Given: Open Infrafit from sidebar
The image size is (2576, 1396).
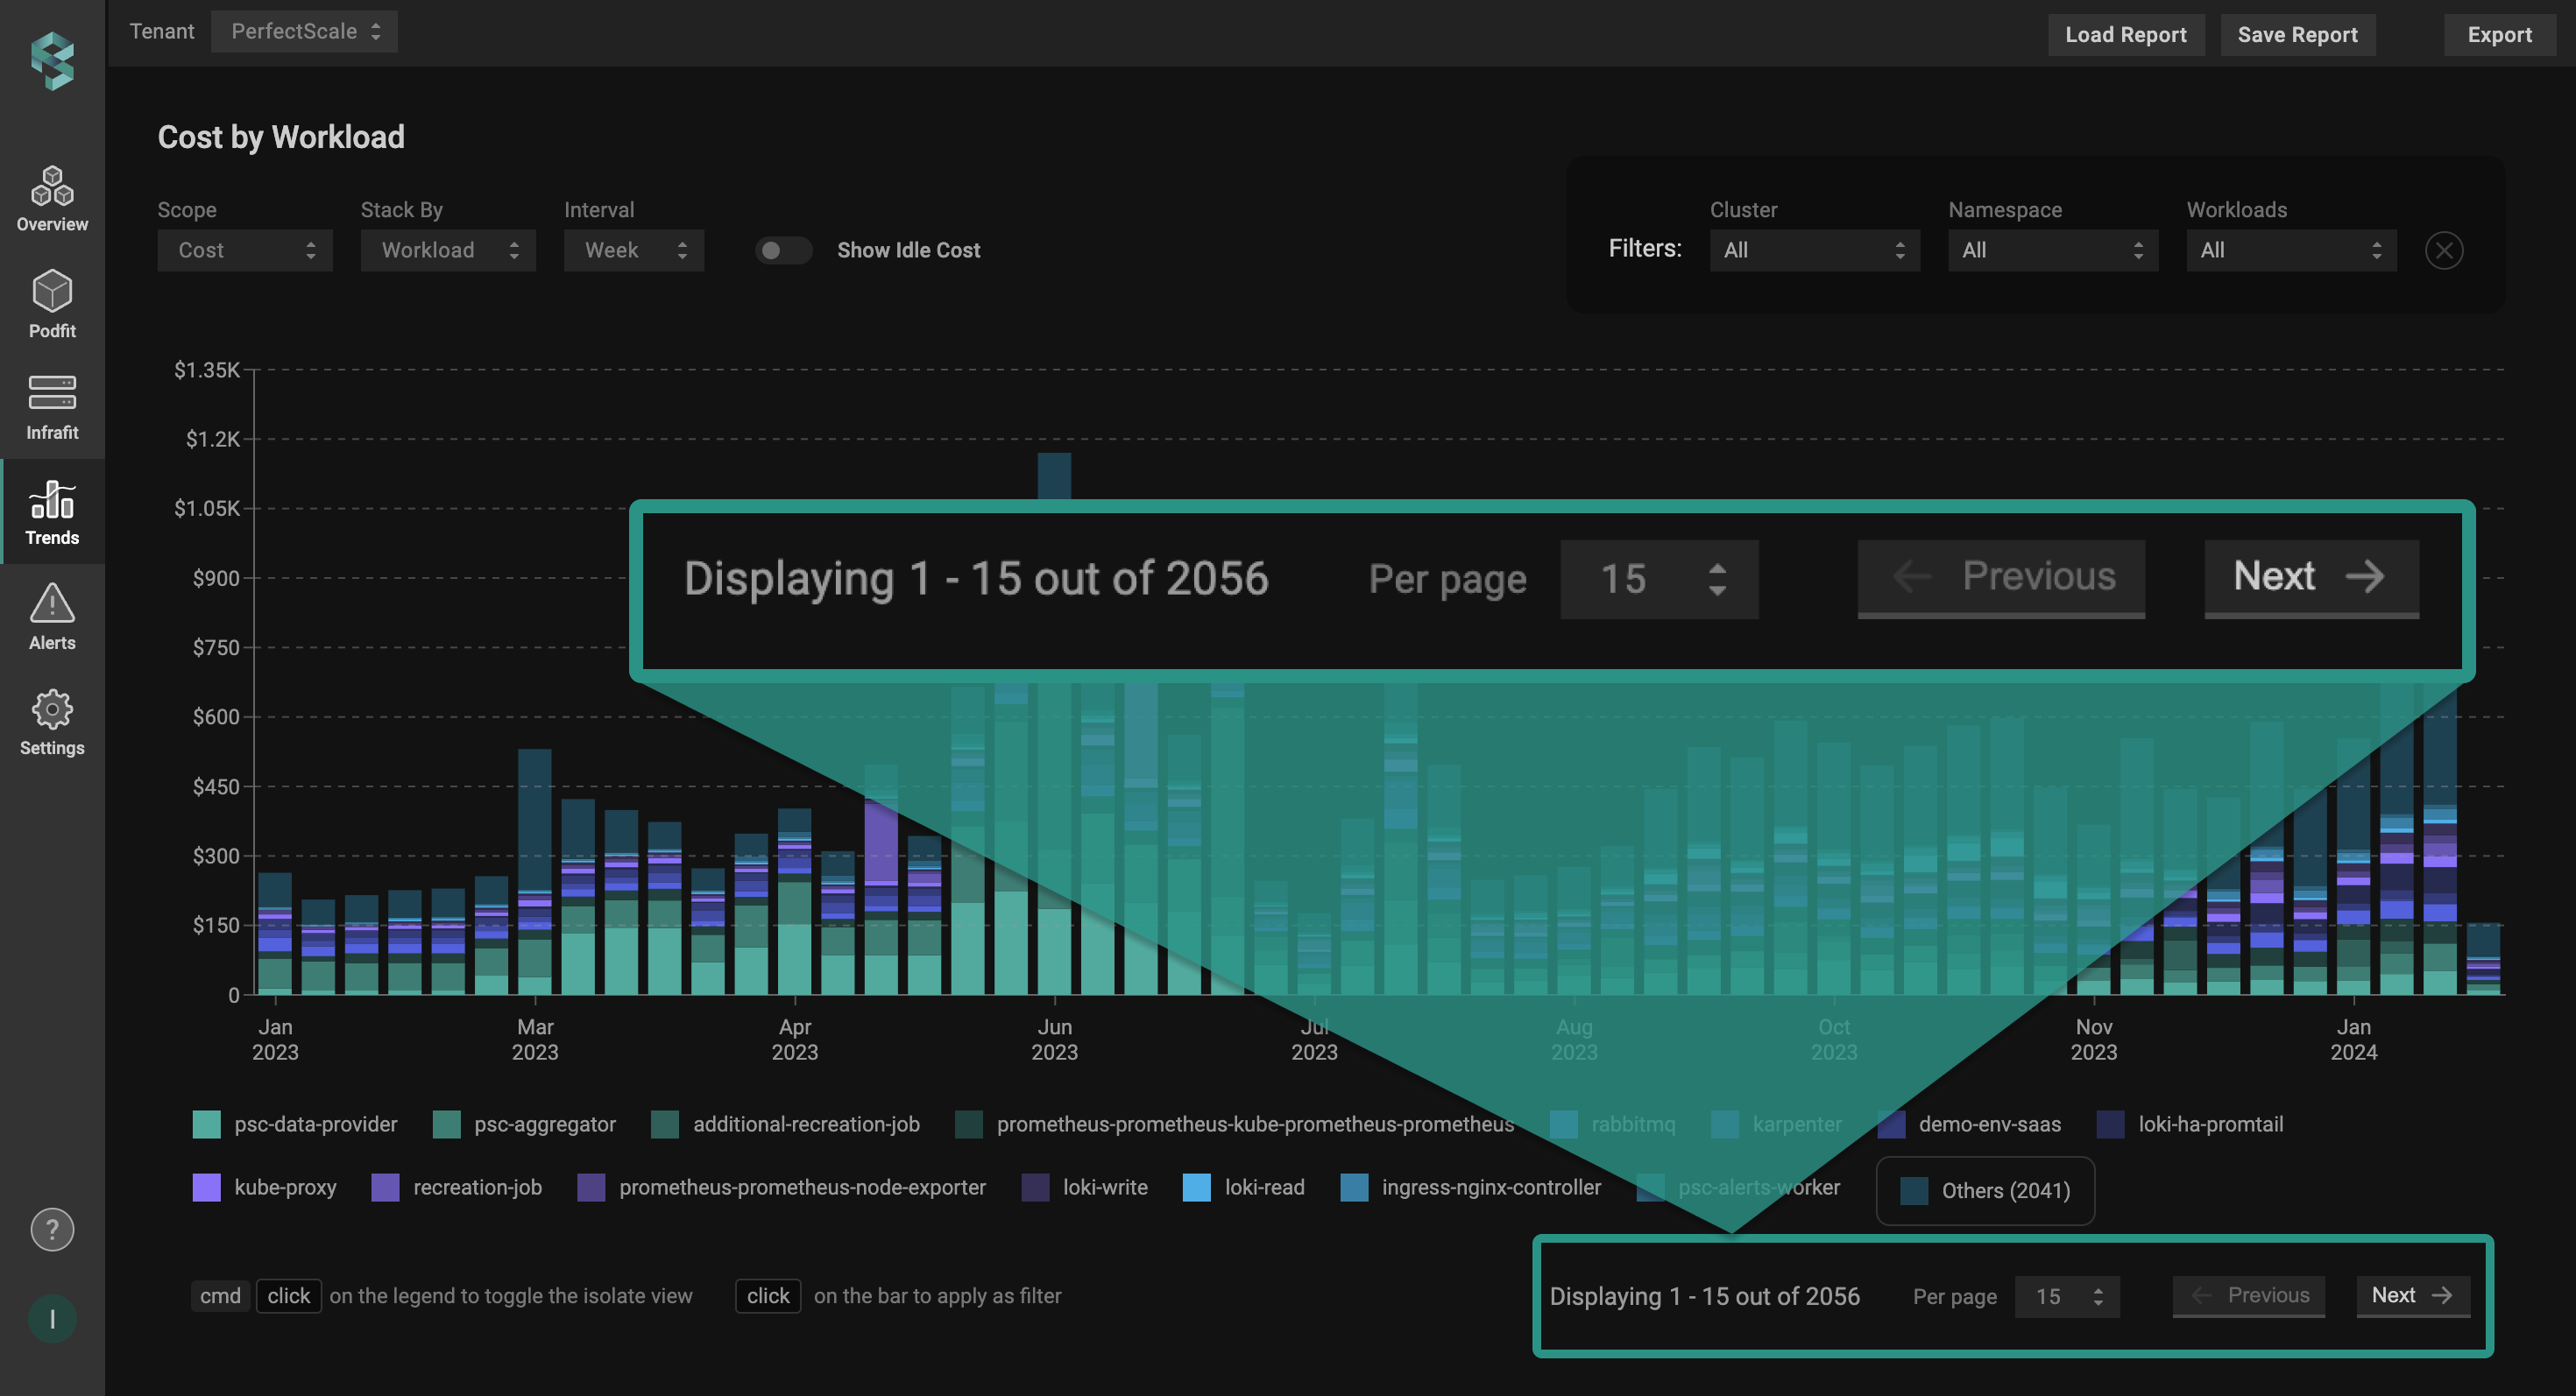Looking at the screenshot, I should (52, 406).
